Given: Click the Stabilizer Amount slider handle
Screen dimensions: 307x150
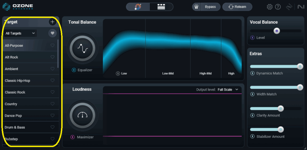Looking at the screenshot, I should (281, 129).
